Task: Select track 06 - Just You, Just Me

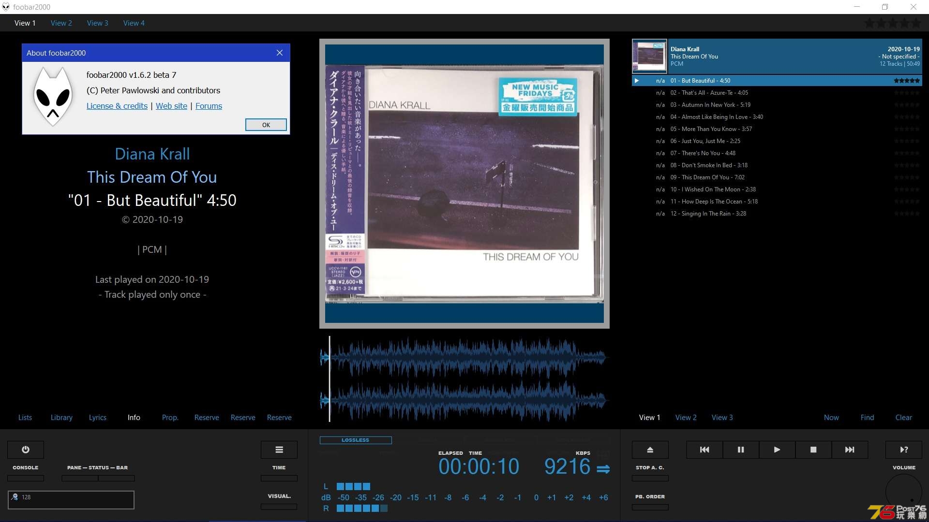Action: tap(777, 141)
